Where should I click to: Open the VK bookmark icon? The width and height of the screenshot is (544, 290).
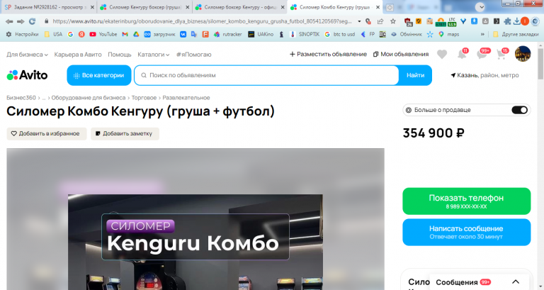[183, 34]
